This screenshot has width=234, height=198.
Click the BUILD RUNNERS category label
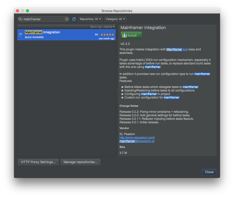[34, 37]
